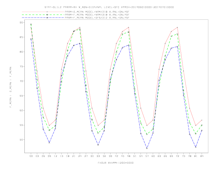Image resolution: width=220 pixels, height=170 pixels.
Task: Click x-axis tick label 27
Action: tap(86, 156)
